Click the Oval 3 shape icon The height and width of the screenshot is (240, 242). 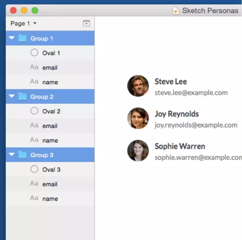34,169
